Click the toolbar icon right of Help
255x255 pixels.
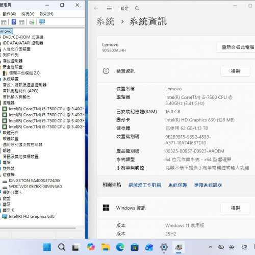21,22
